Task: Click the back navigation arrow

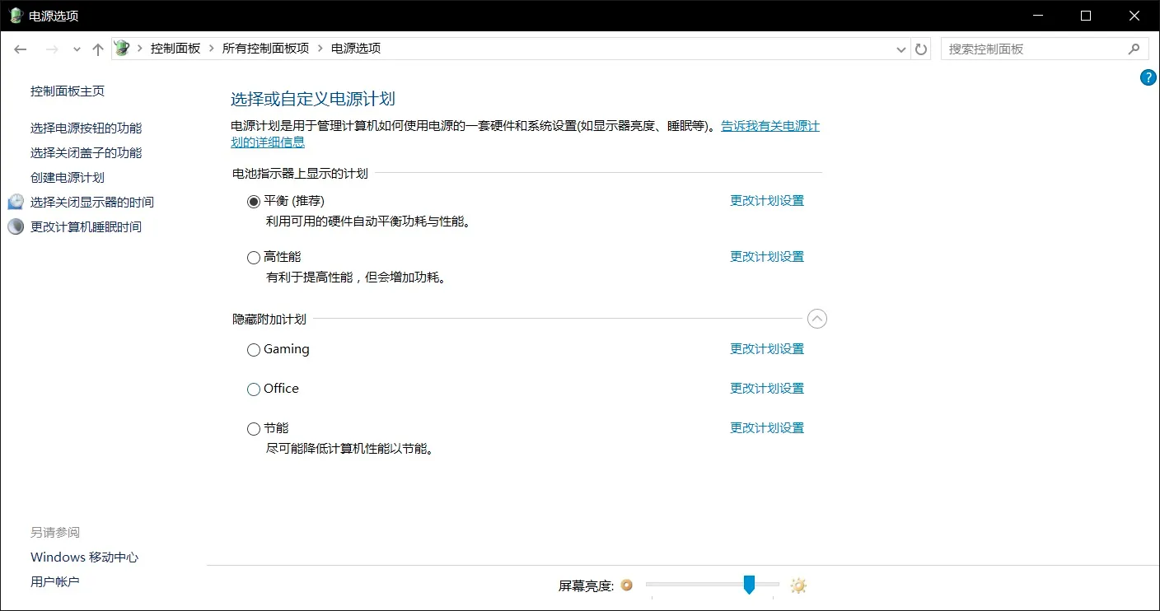Action: click(x=20, y=49)
